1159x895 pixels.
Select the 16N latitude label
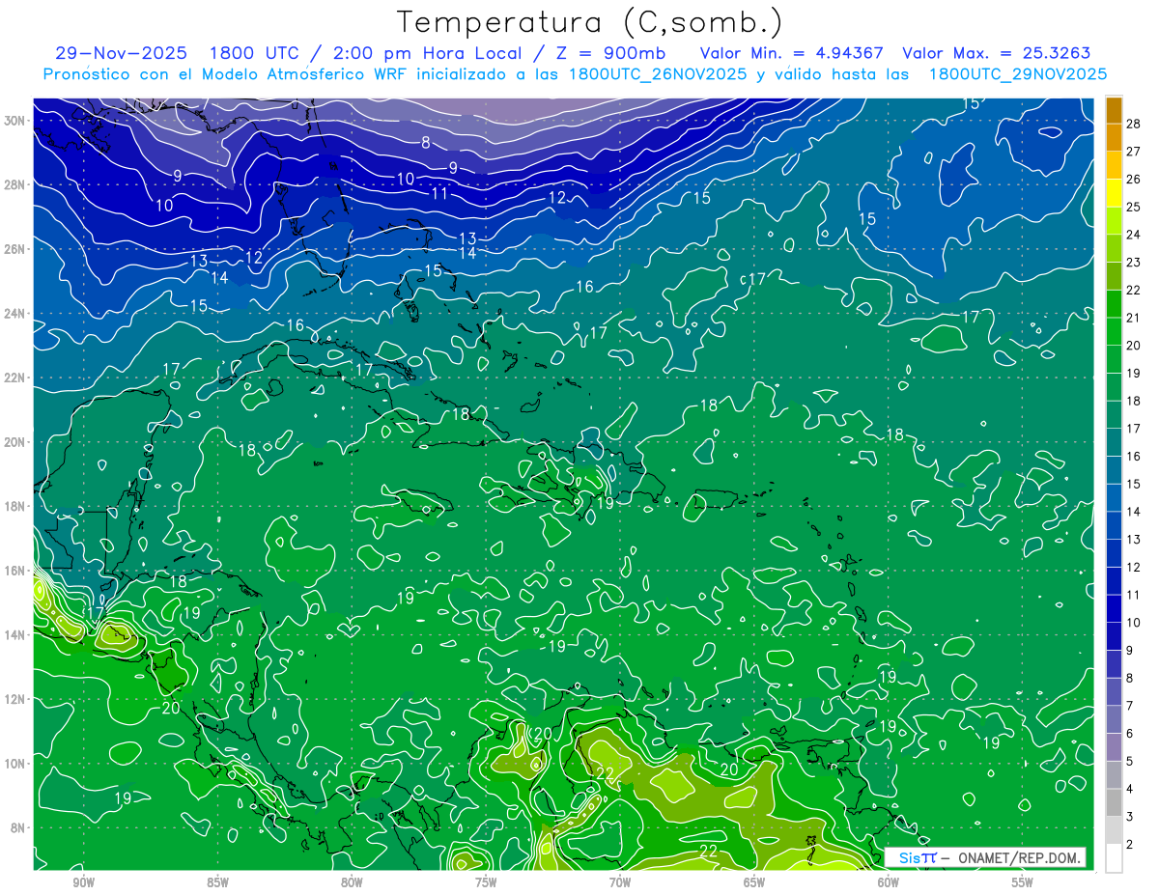[x=15, y=571]
